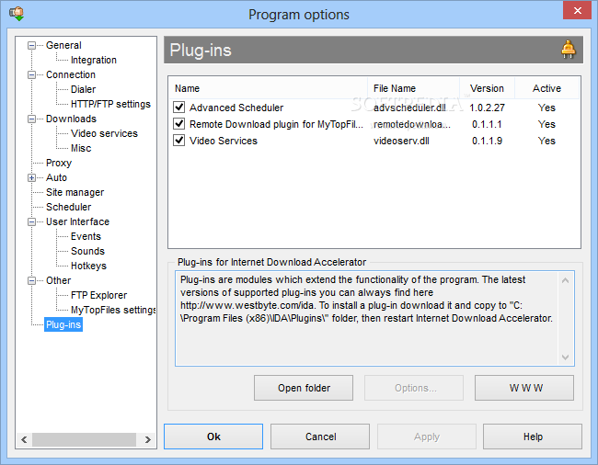The width and height of the screenshot is (598, 465).
Task: Open Help for program options
Action: [533, 437]
